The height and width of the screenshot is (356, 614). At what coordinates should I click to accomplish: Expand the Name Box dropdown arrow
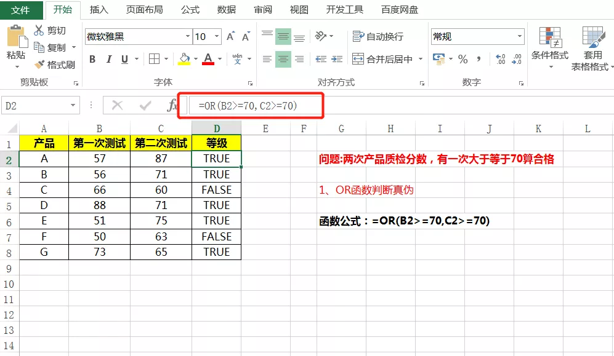[x=73, y=106]
